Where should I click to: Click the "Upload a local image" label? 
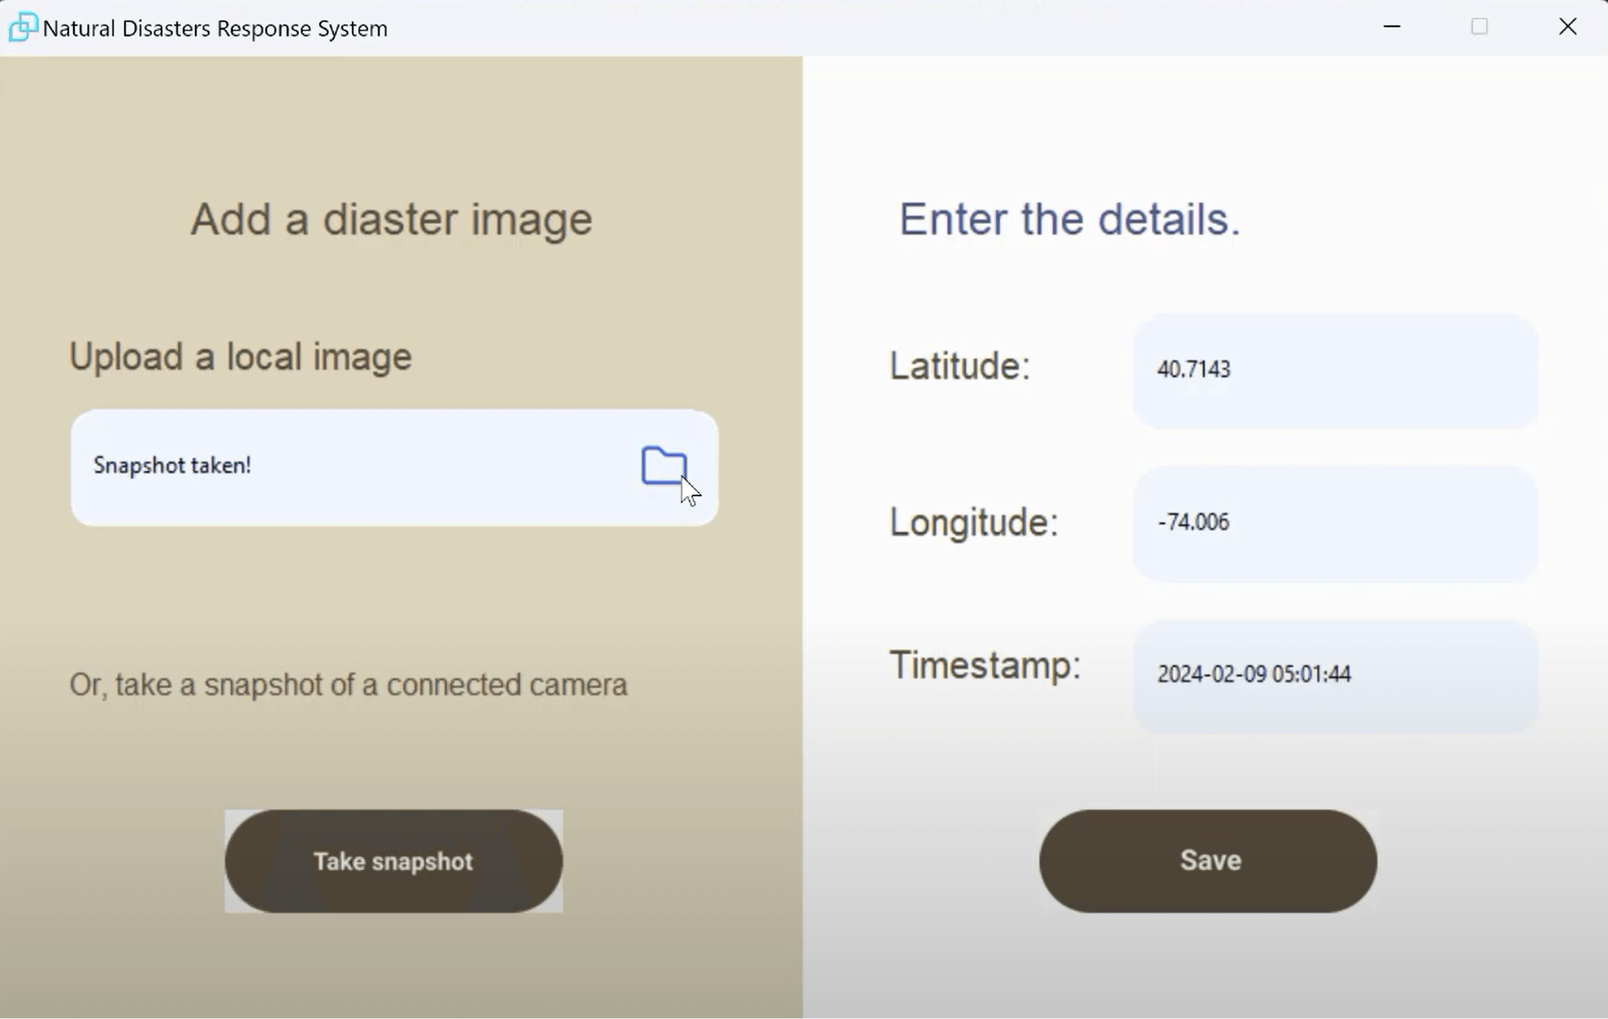click(240, 357)
